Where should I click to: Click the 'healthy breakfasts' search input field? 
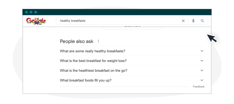[x=118, y=21]
